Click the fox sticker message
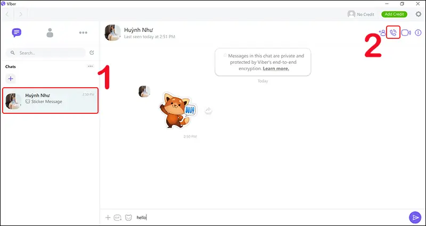This screenshot has height=226, width=426. point(178,110)
